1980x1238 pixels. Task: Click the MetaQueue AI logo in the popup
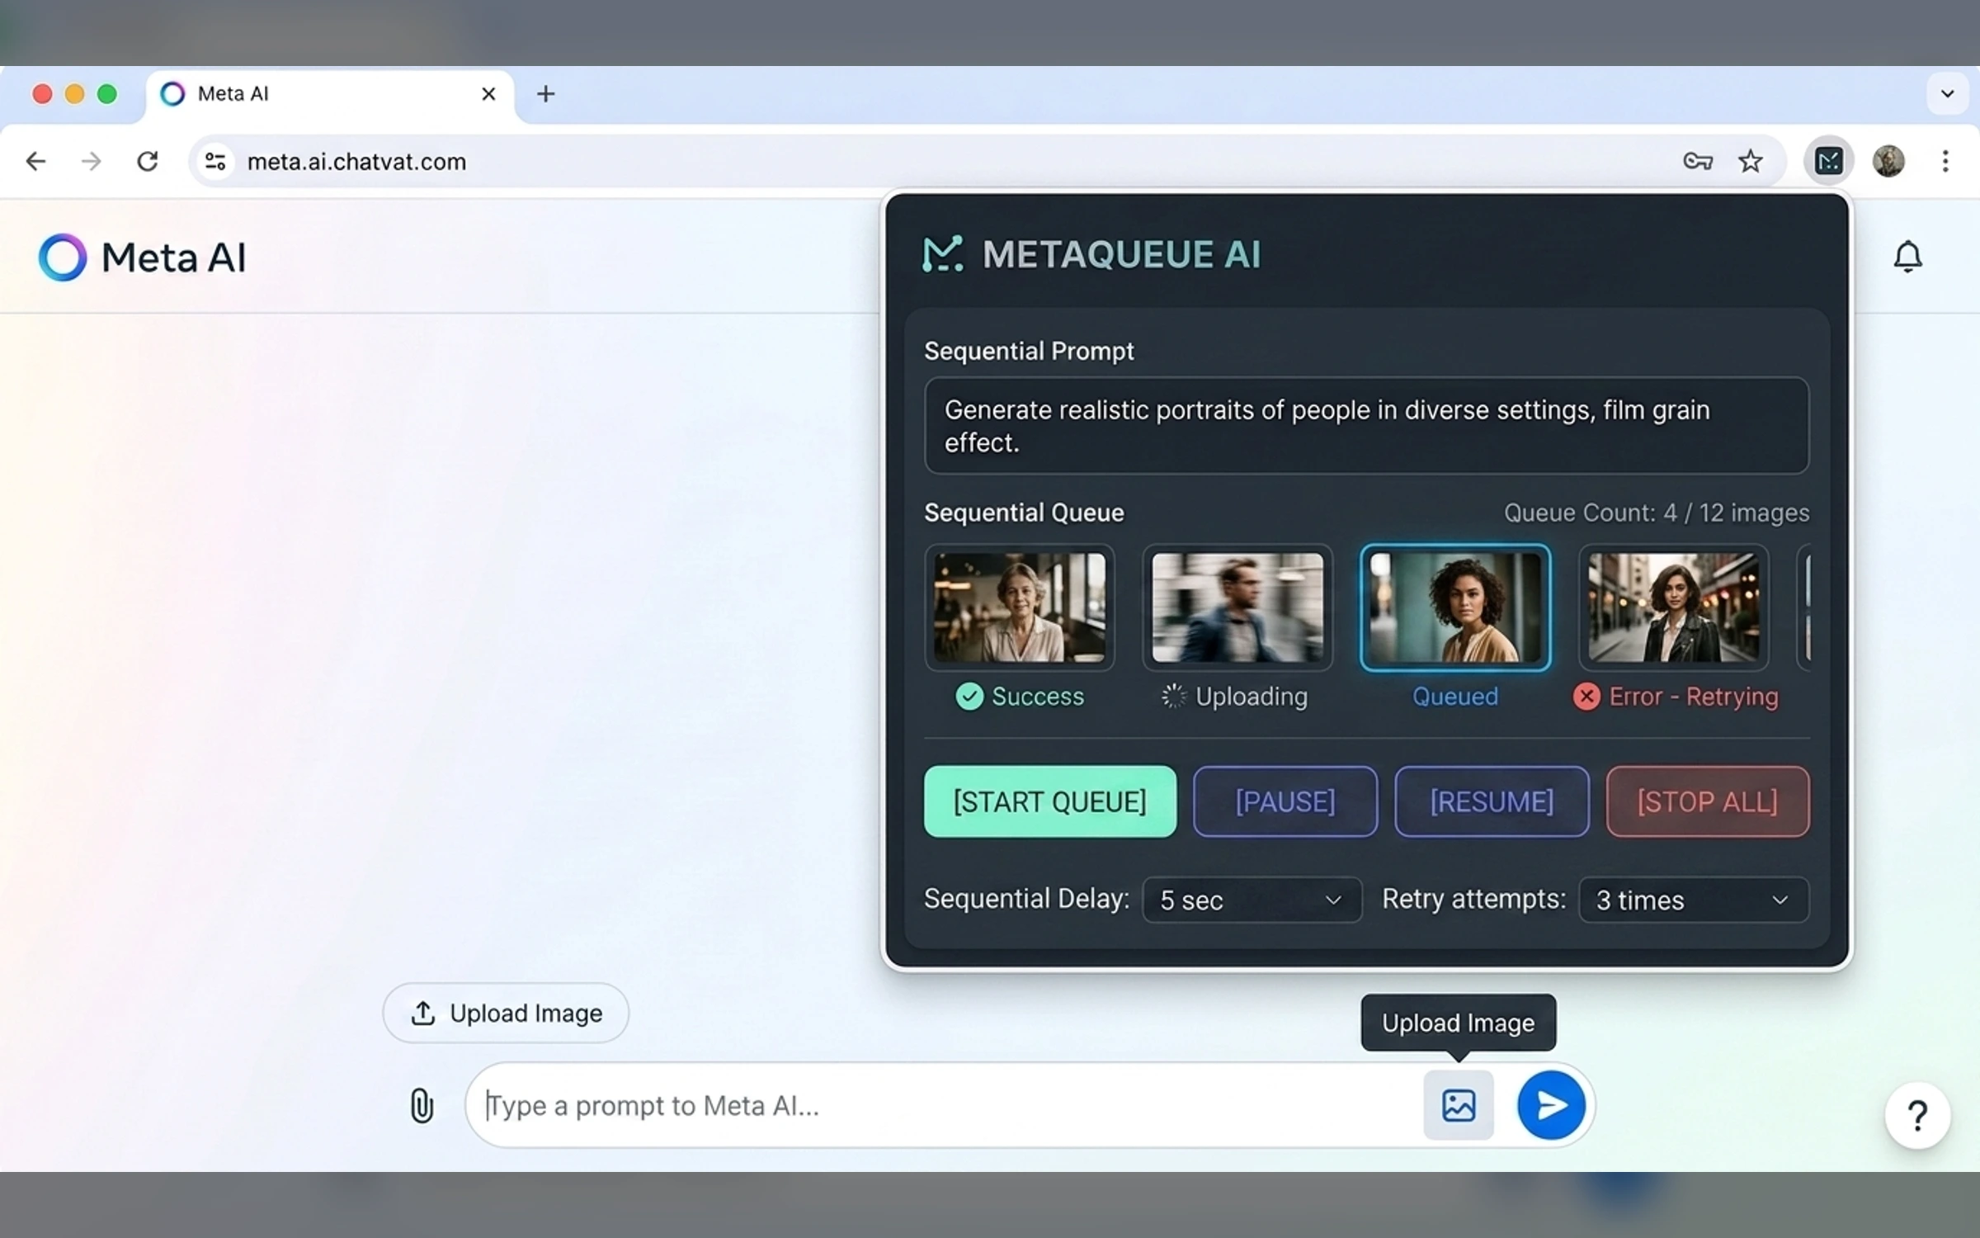pyautogui.click(x=1091, y=254)
